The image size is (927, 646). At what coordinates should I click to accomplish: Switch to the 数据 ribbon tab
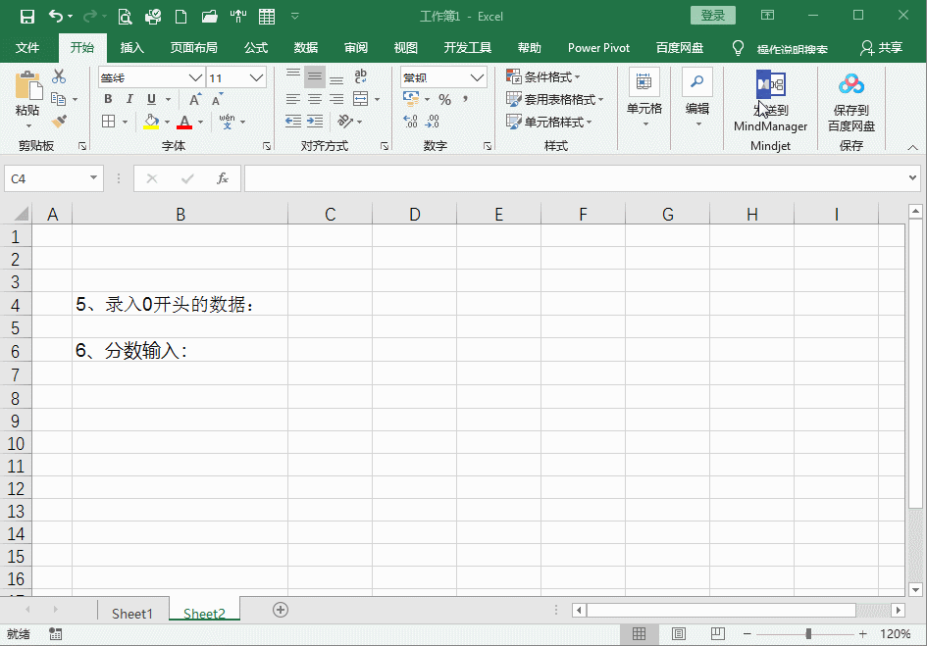305,46
